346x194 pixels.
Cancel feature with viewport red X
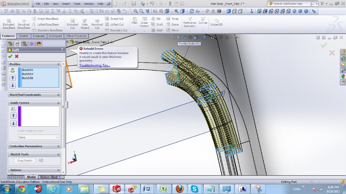pyautogui.click(x=332, y=53)
